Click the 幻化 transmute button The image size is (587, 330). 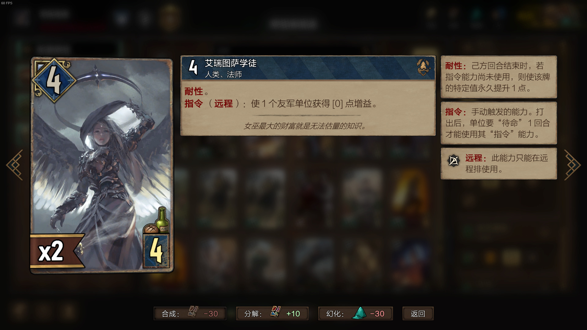pos(355,313)
